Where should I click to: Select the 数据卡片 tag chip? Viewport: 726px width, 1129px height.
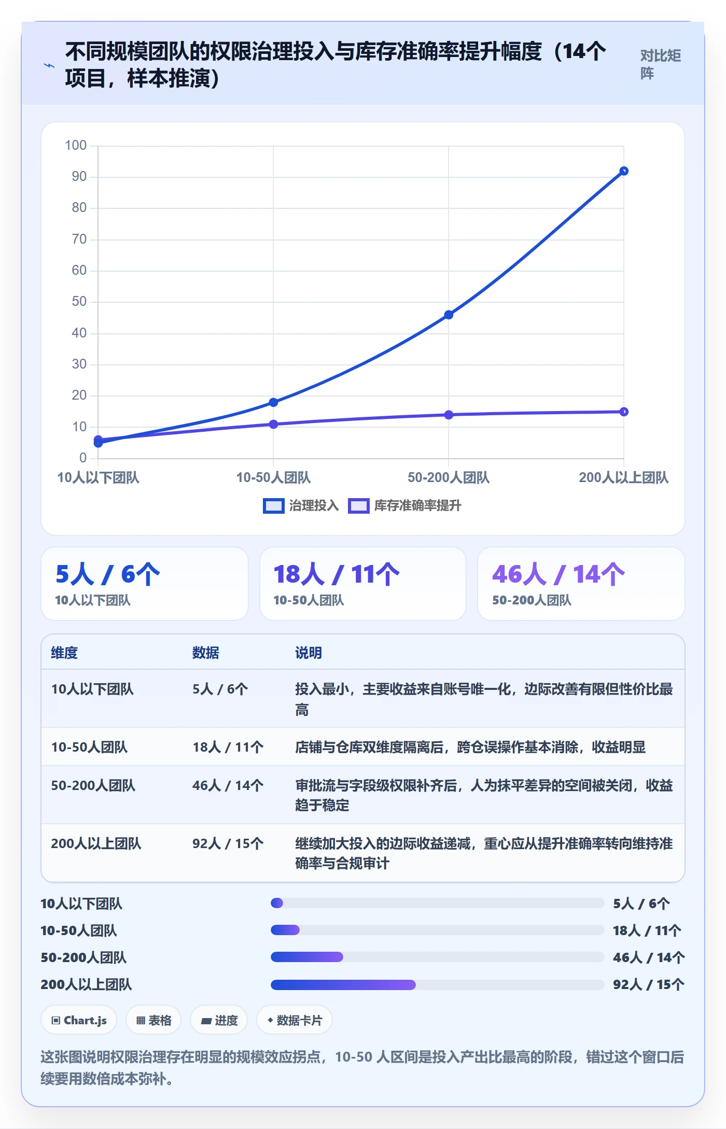(295, 1020)
